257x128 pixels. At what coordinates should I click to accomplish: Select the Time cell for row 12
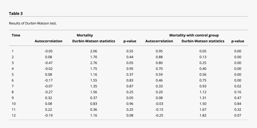13,115
